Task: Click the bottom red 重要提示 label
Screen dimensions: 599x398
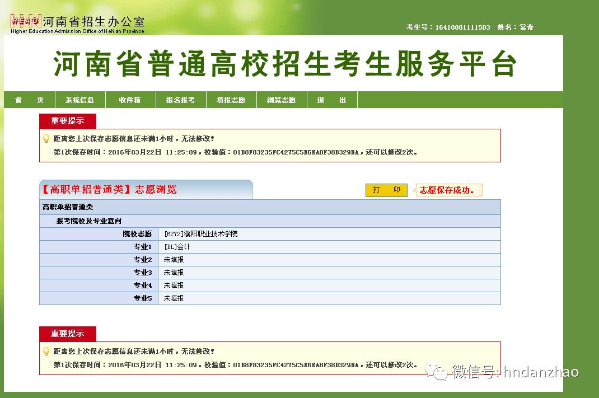Action: [x=68, y=334]
